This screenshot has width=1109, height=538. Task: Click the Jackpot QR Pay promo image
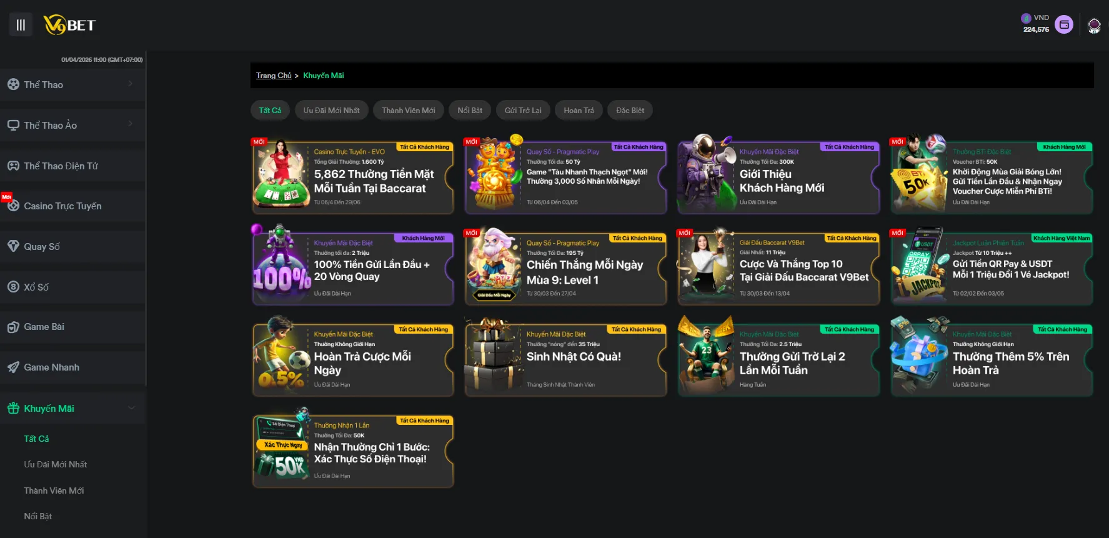click(x=920, y=265)
